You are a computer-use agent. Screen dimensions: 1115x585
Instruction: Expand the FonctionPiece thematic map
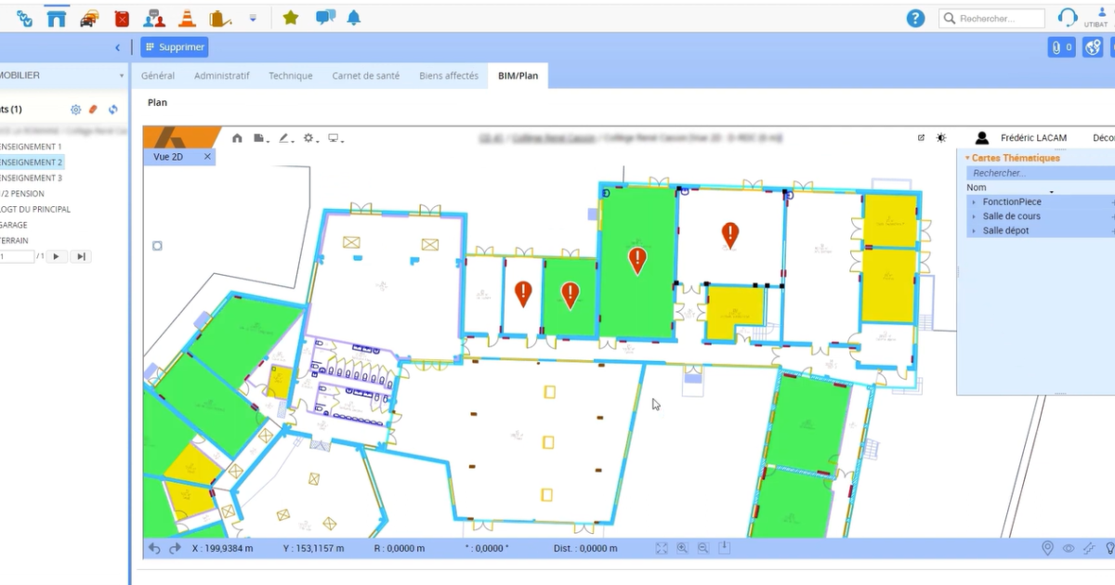click(974, 201)
